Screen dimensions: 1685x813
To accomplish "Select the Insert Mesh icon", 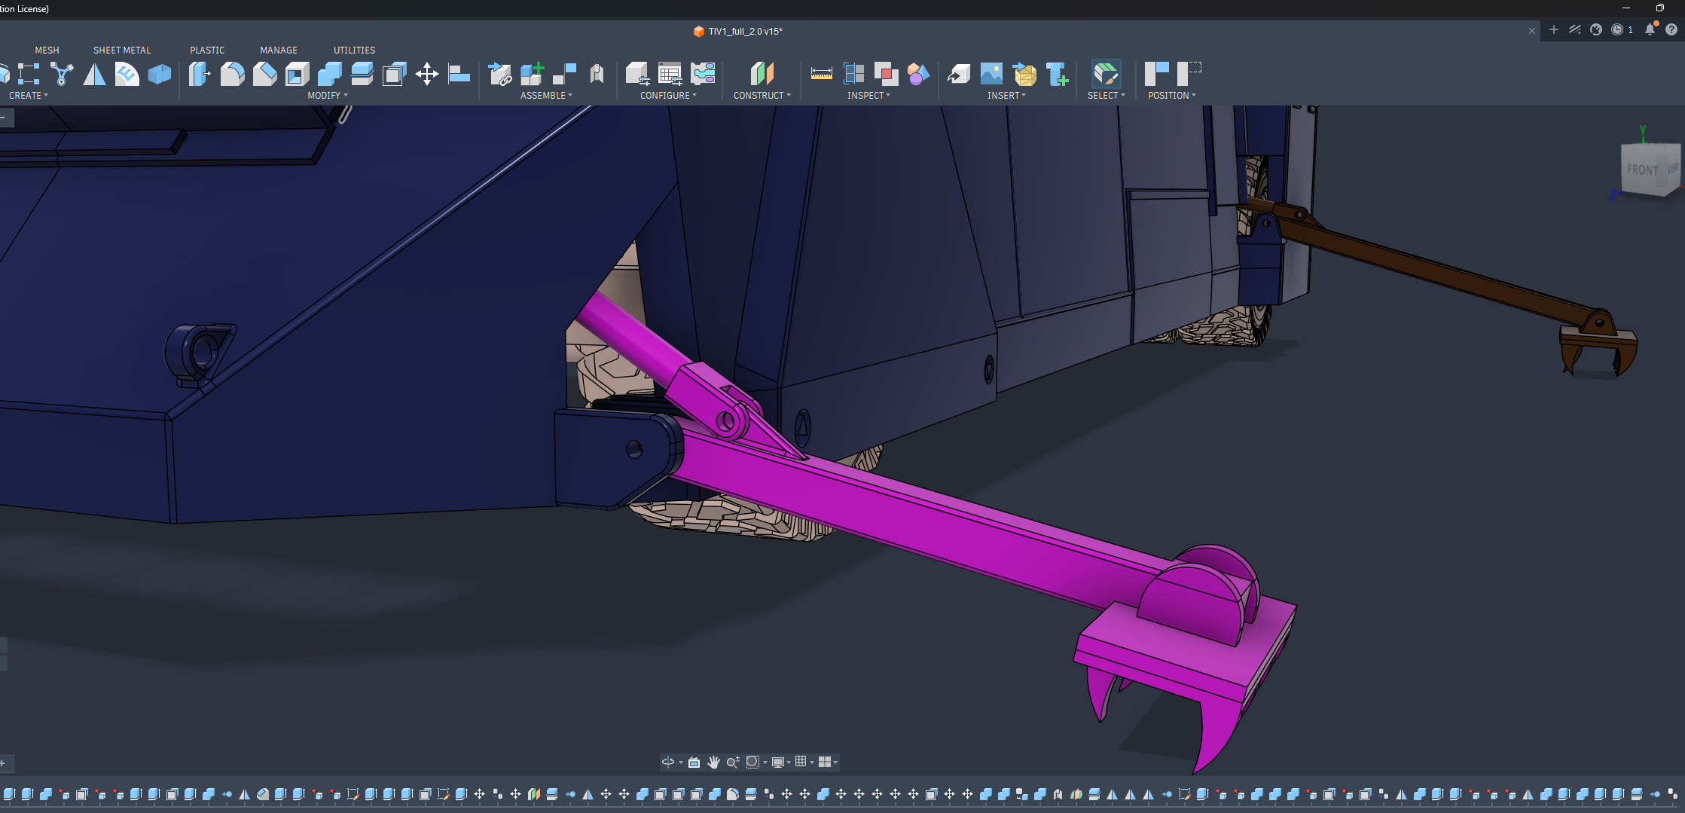I will (x=1024, y=74).
